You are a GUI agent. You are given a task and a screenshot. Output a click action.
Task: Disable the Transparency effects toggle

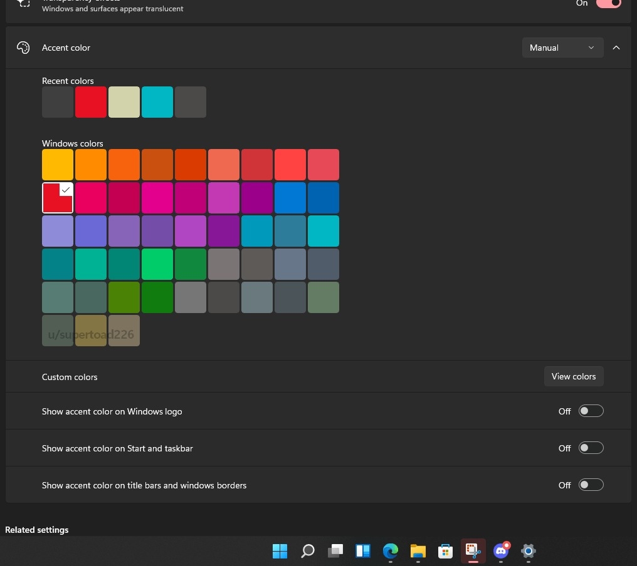coord(608,4)
